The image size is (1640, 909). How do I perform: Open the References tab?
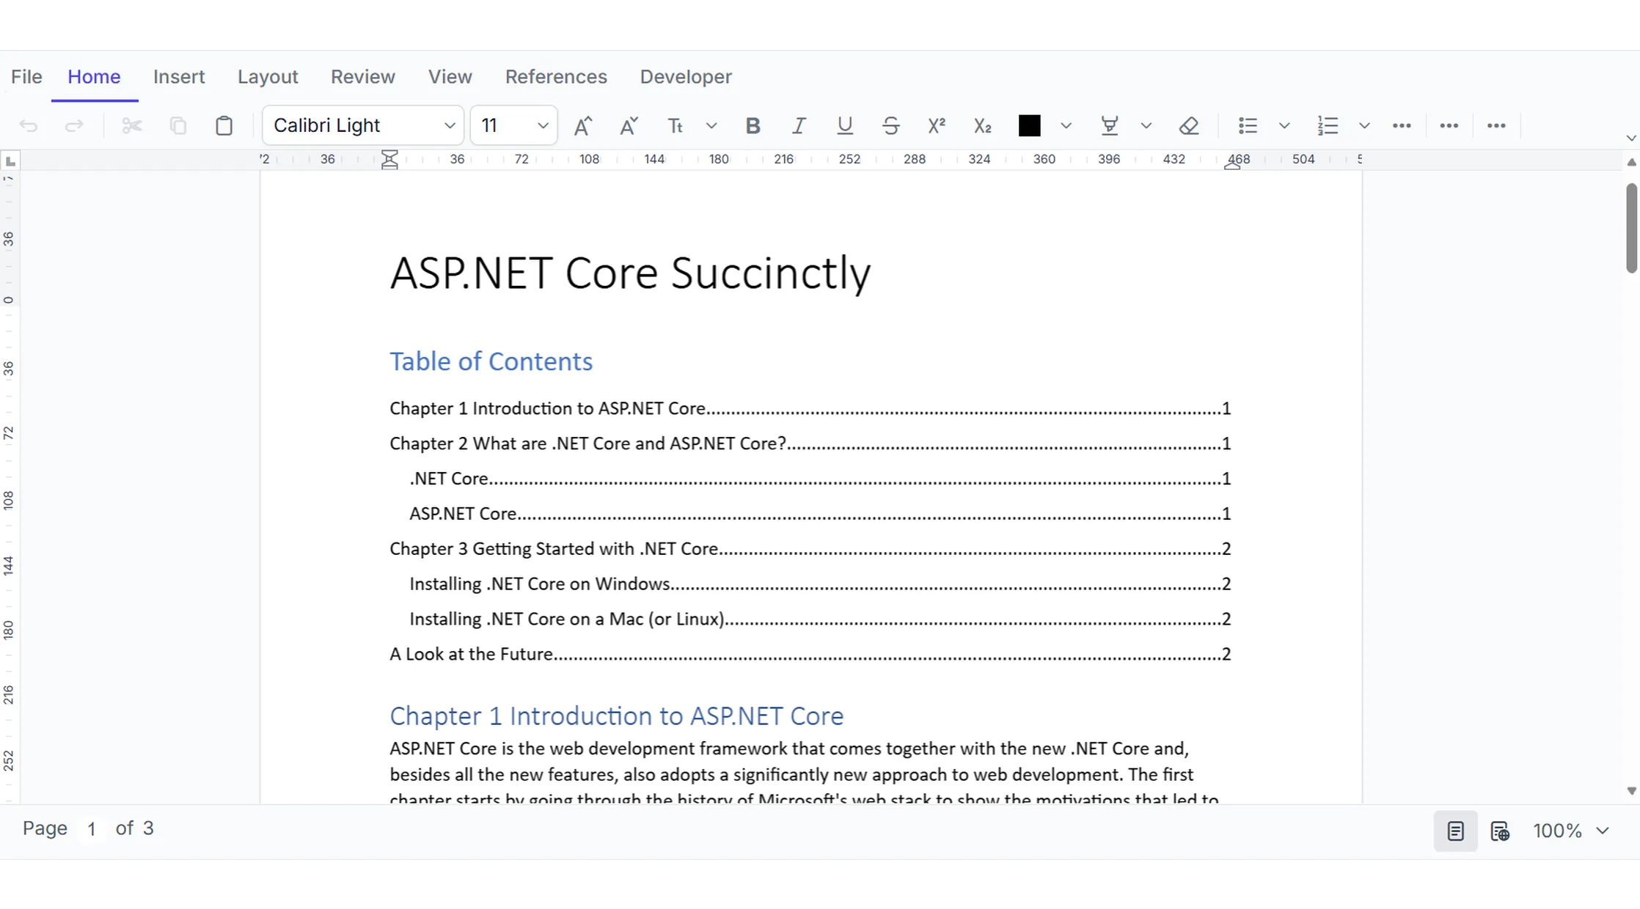[x=556, y=76]
